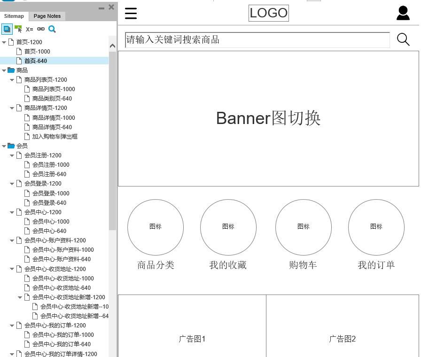The width and height of the screenshot is (421, 357).
Task: Select the Sitemap tab
Action: tap(14, 16)
